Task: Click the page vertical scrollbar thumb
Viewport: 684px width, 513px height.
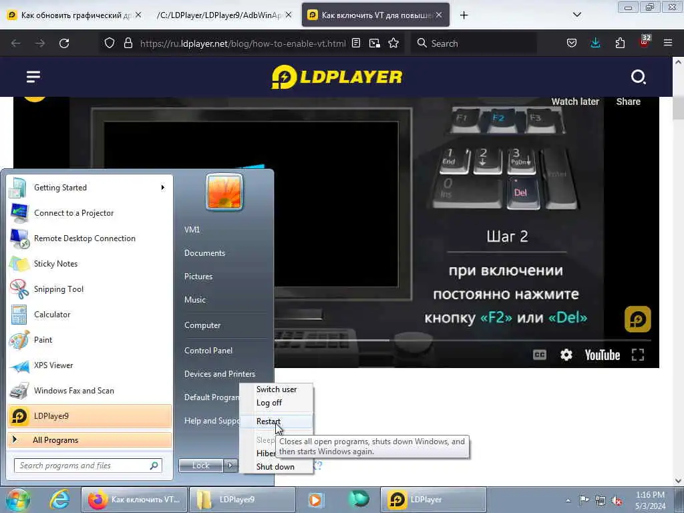Action: coord(678,108)
